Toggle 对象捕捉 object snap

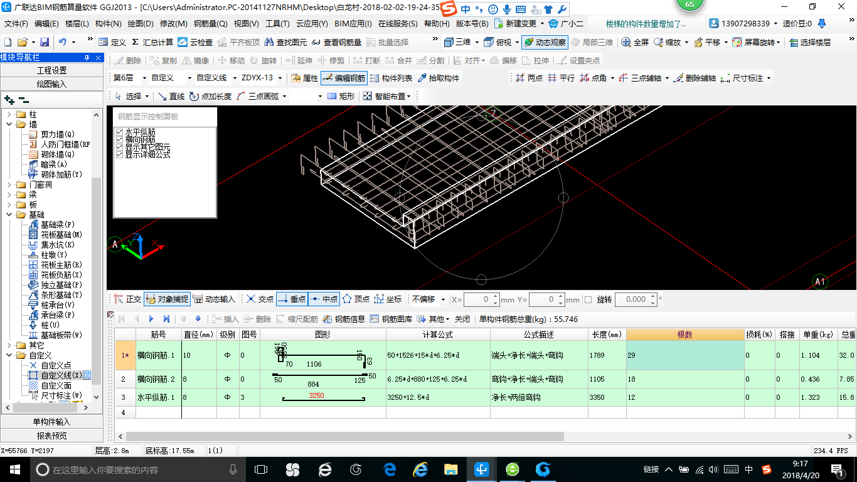point(166,299)
